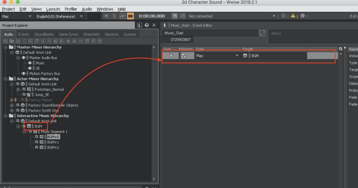Click the Work Unit icon in Project Explorer toolbar
This screenshot has width=358, height=188.
click(x=6, y=41)
